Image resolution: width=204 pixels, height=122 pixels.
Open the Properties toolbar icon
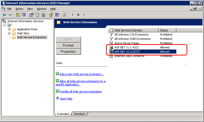click(x=31, y=15)
